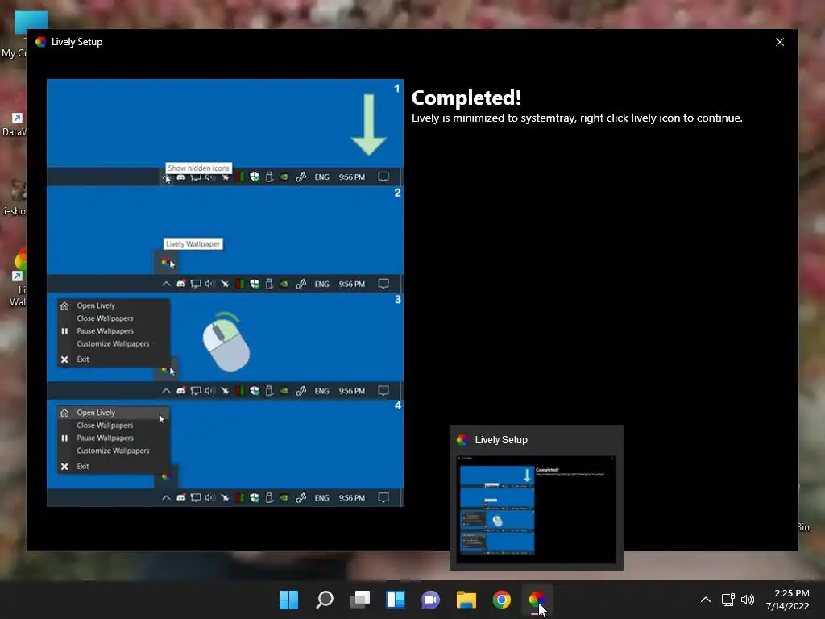Open the Widgets panel
This screenshot has height=619, width=825.
[x=395, y=600]
